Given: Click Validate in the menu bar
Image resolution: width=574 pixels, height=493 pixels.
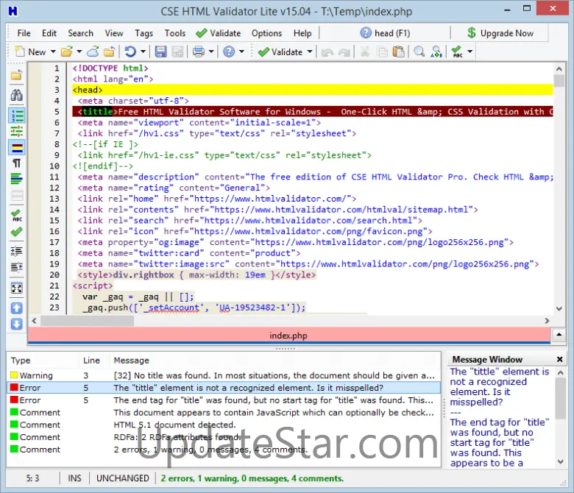Looking at the screenshot, I should point(218,33).
